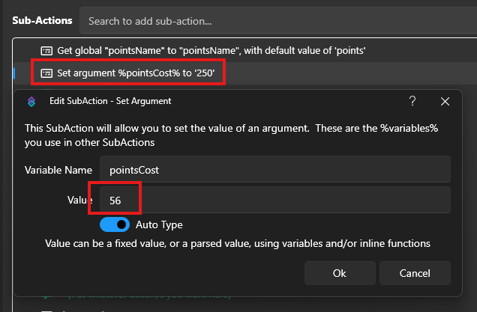Close the Edit SubAction dialog

pyautogui.click(x=445, y=101)
